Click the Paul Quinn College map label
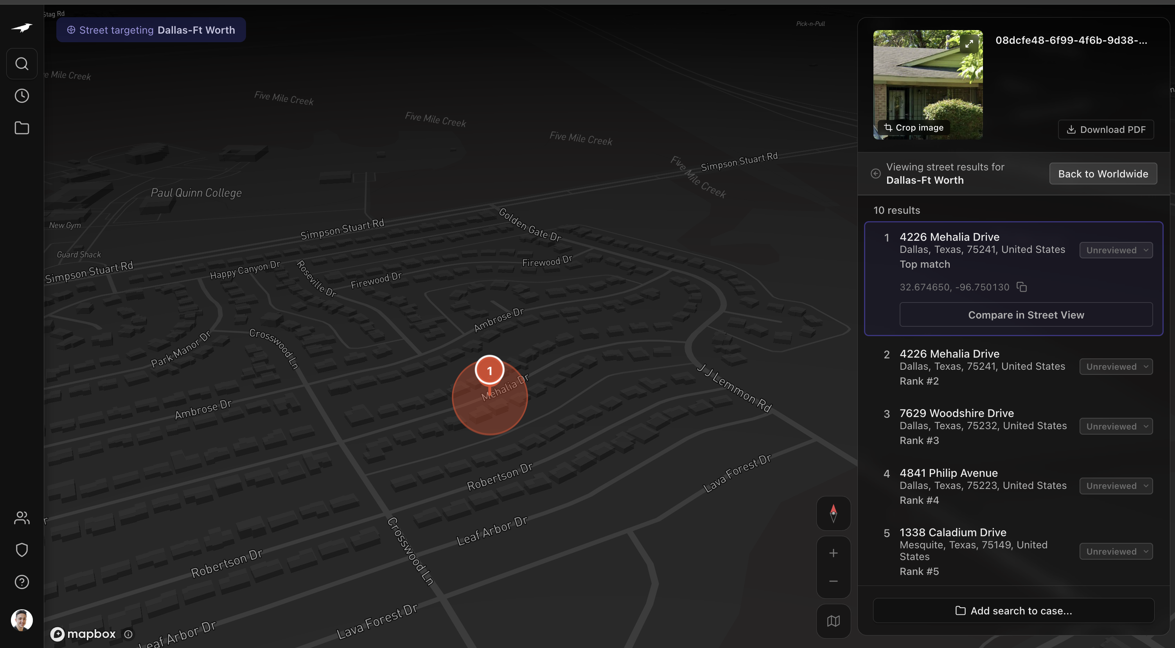The image size is (1175, 648). click(196, 193)
